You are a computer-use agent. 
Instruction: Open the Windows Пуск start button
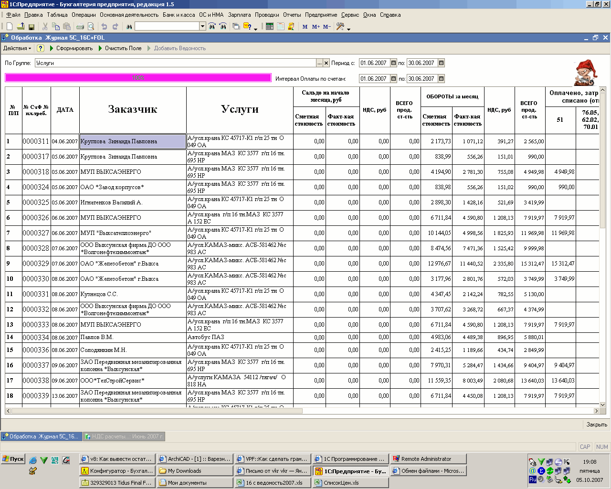click(x=13, y=459)
